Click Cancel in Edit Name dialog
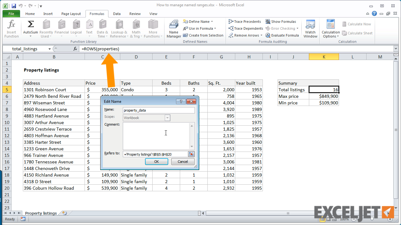Screen dimensions: 401x225 pos(183,162)
